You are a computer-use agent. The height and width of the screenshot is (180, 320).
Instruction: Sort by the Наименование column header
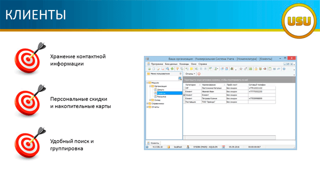tap(209, 84)
